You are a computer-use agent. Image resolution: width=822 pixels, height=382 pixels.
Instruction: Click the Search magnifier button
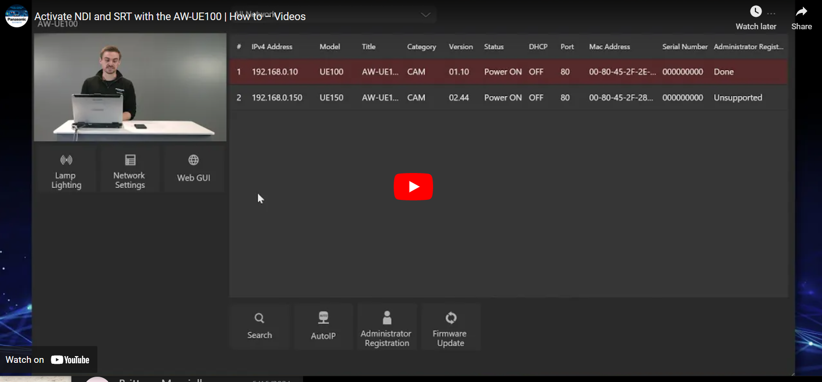(x=259, y=326)
